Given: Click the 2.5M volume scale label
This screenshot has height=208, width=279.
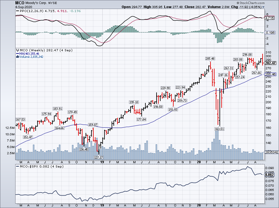Looking at the screenshot, I should pyautogui.click(x=11, y=153).
